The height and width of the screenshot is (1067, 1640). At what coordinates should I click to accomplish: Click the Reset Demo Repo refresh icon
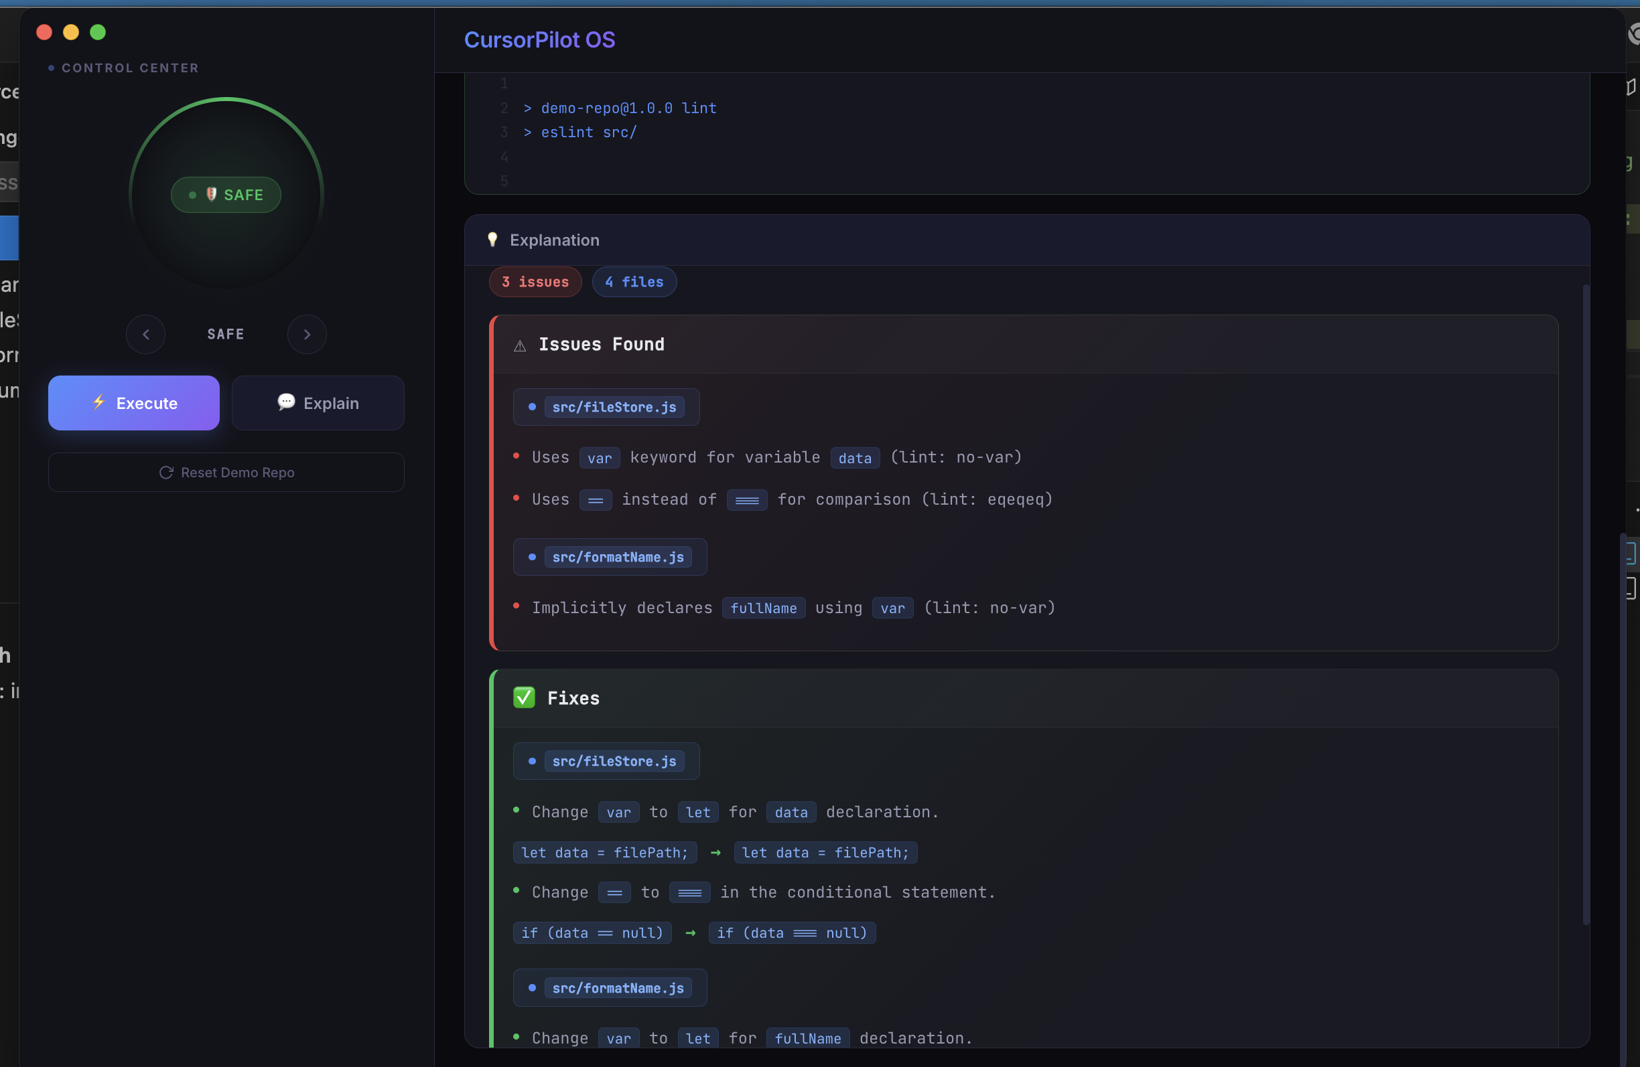click(166, 472)
